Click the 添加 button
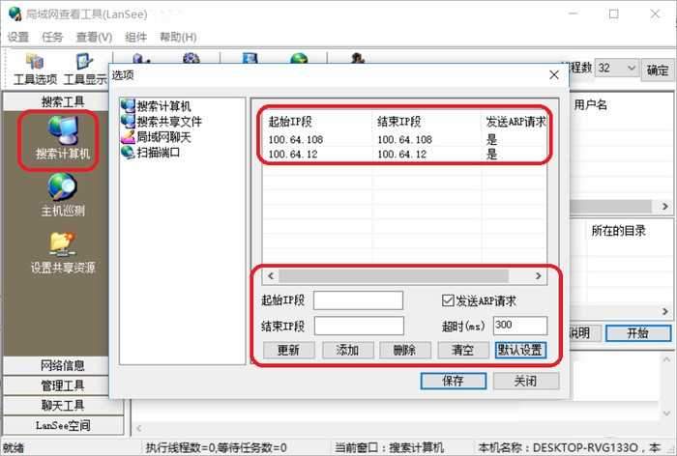This screenshot has width=677, height=456. tap(347, 350)
